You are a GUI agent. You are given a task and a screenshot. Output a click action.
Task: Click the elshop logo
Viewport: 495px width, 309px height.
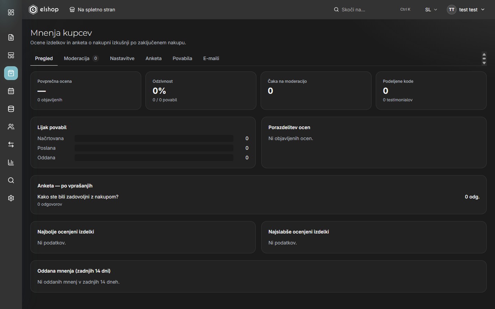[x=44, y=10]
